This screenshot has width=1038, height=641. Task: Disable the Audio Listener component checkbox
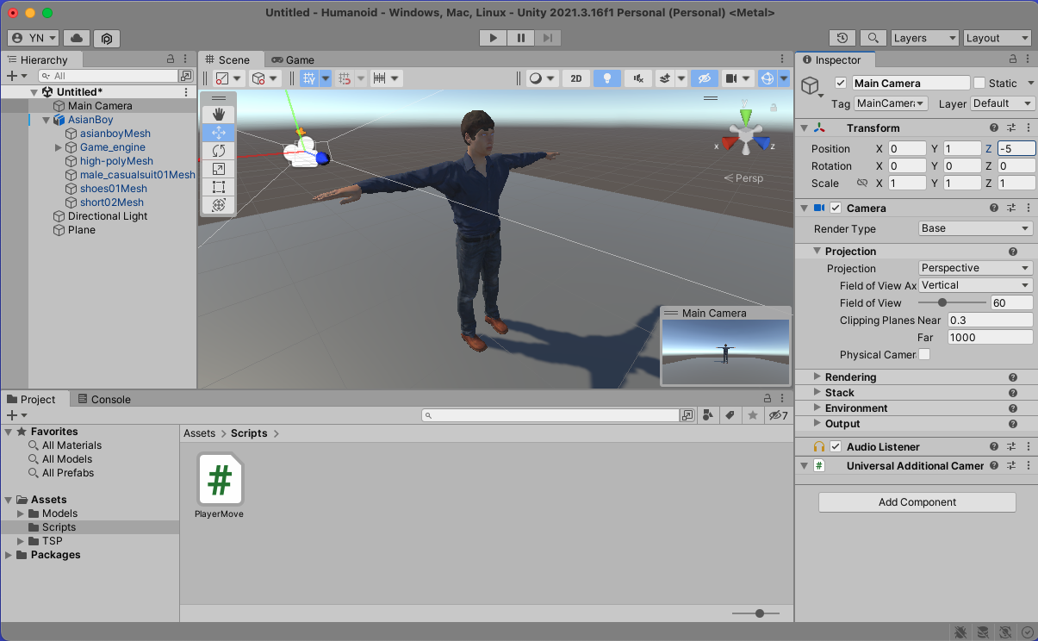[x=836, y=447]
